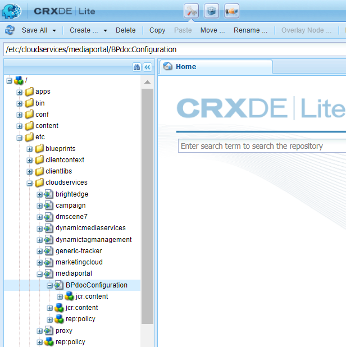Collapse the mediaportal node
Screen dimensions: 346x347
[x=40, y=274]
